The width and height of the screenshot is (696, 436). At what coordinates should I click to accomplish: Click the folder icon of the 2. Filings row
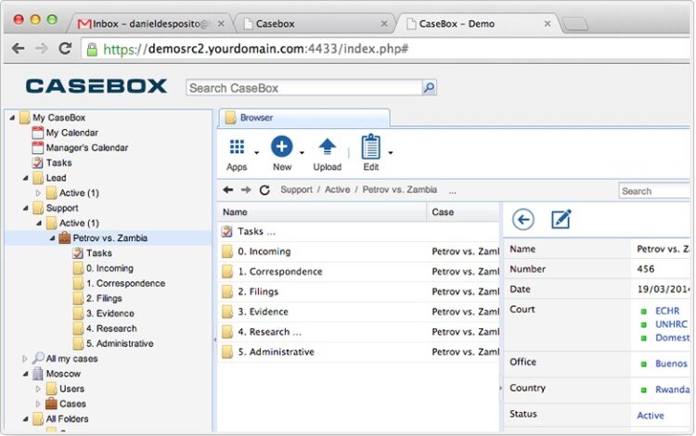(227, 292)
